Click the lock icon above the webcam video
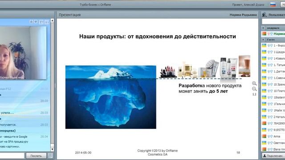 click(31, 22)
